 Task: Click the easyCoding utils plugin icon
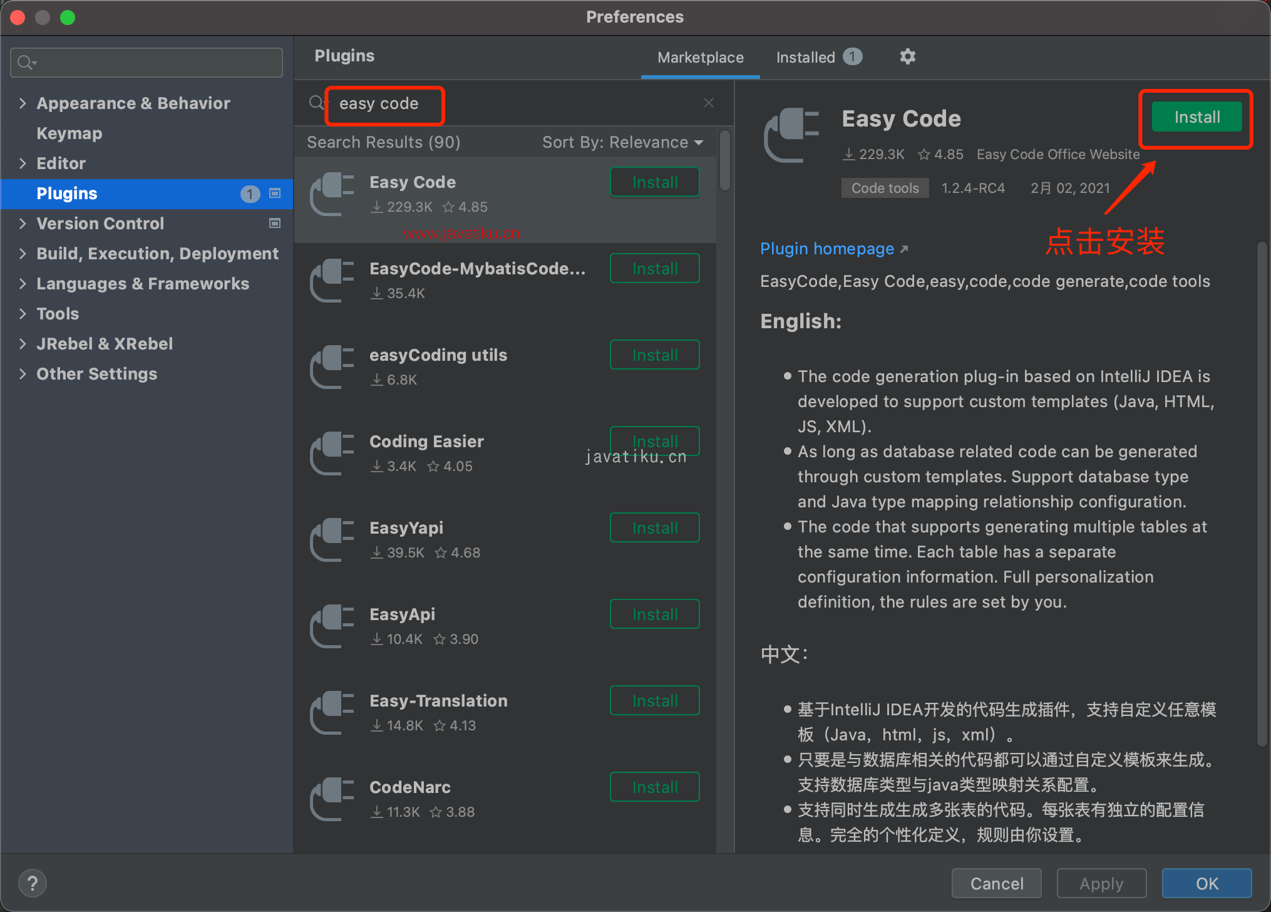pos(332,367)
